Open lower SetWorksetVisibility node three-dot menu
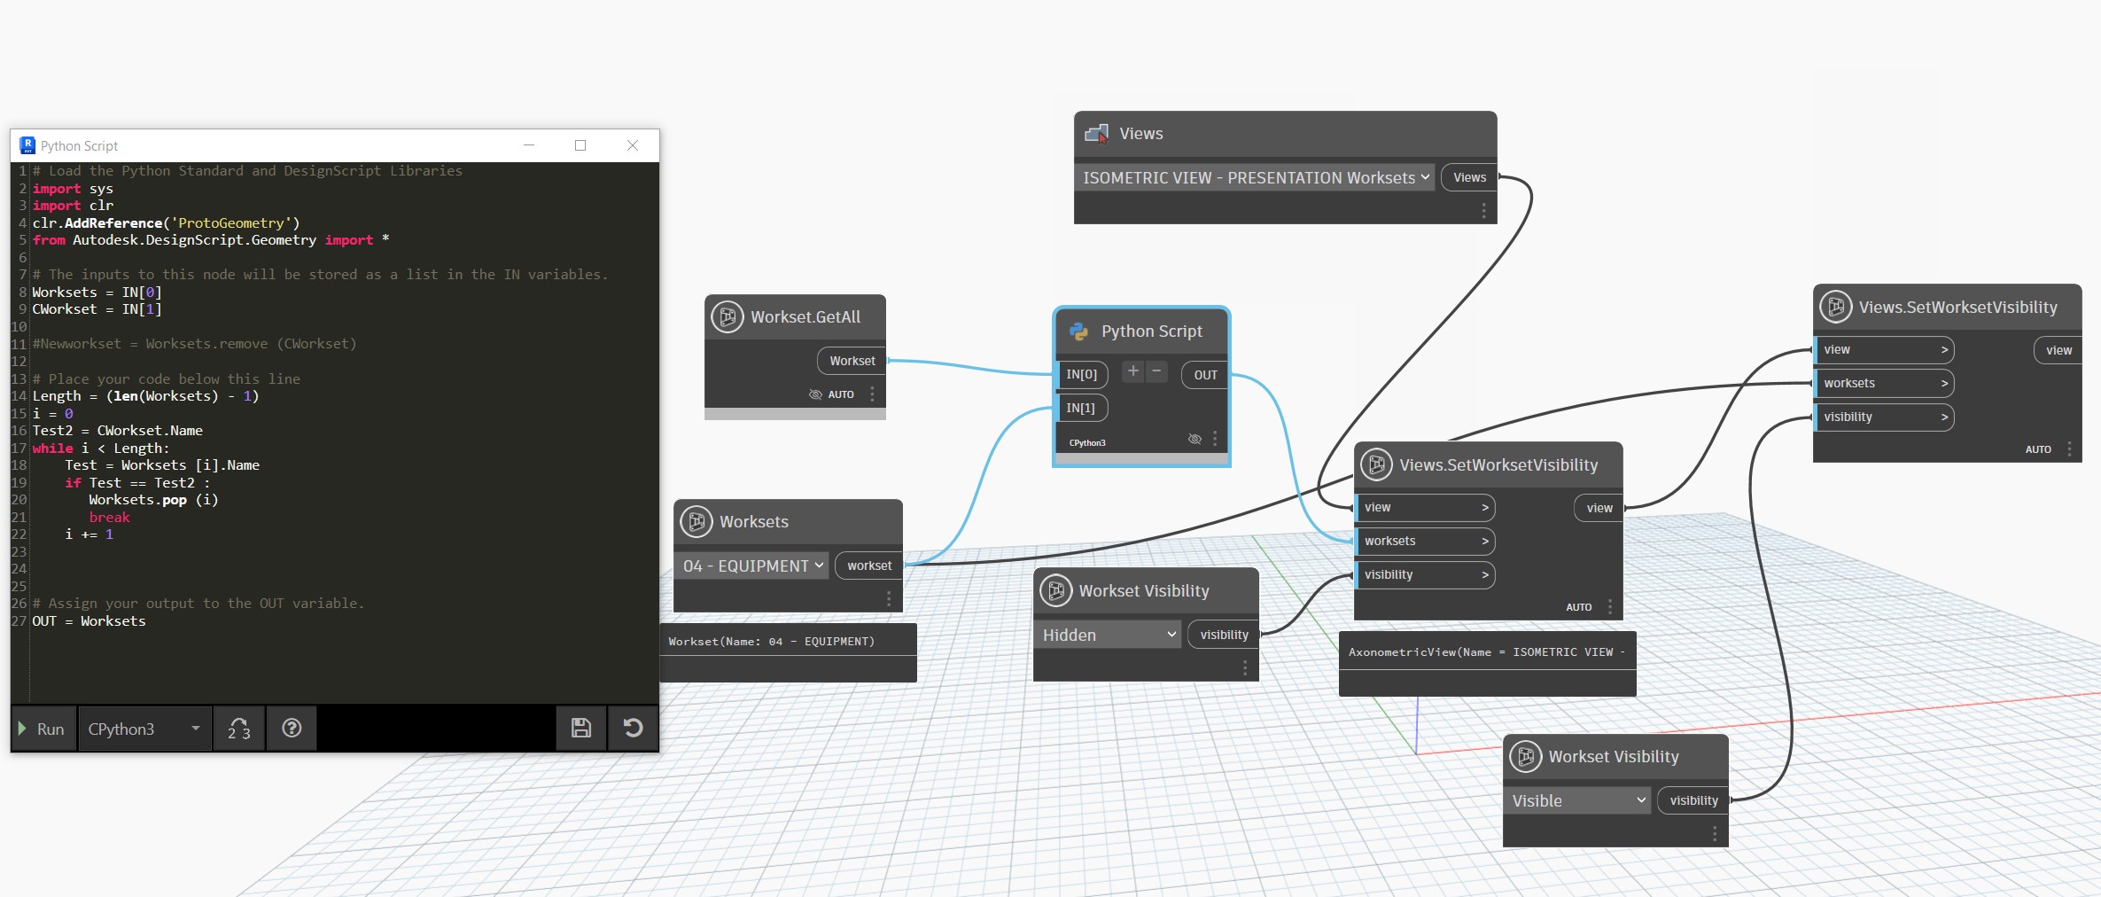This screenshot has width=2101, height=897. tap(1610, 607)
